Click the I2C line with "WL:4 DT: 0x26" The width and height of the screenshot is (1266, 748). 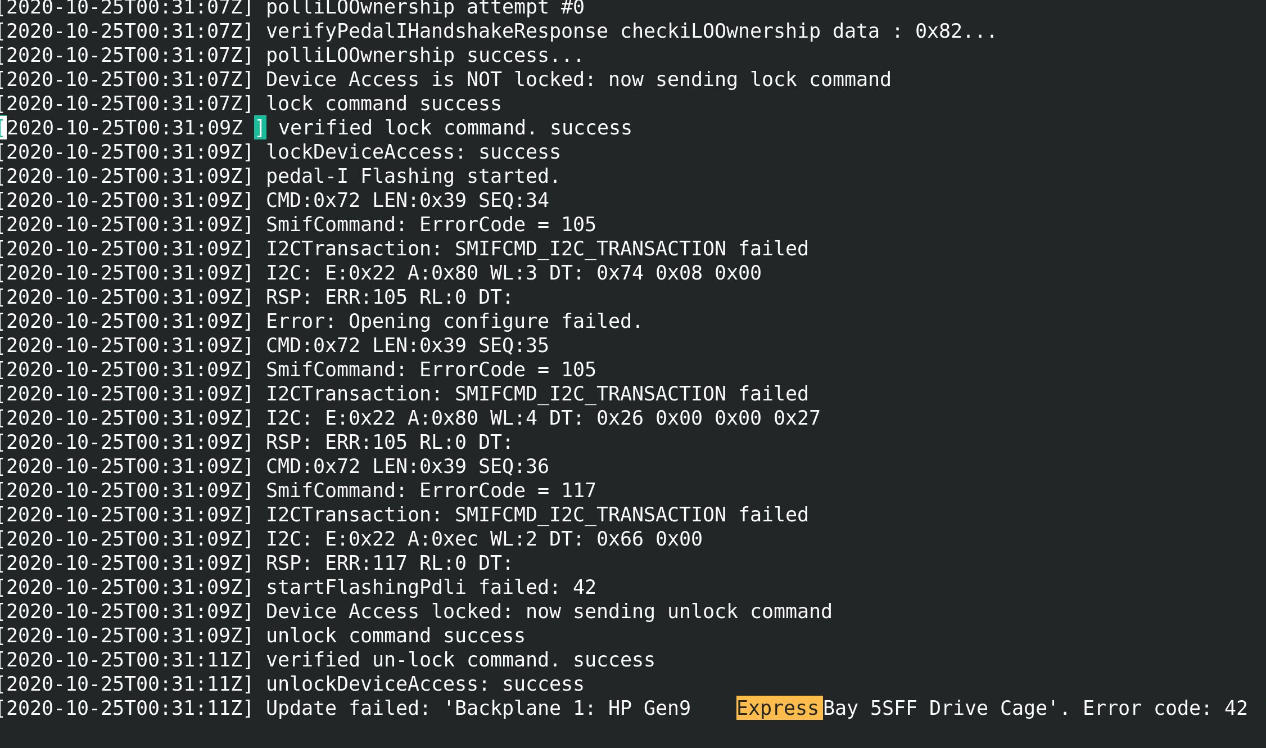coord(542,418)
